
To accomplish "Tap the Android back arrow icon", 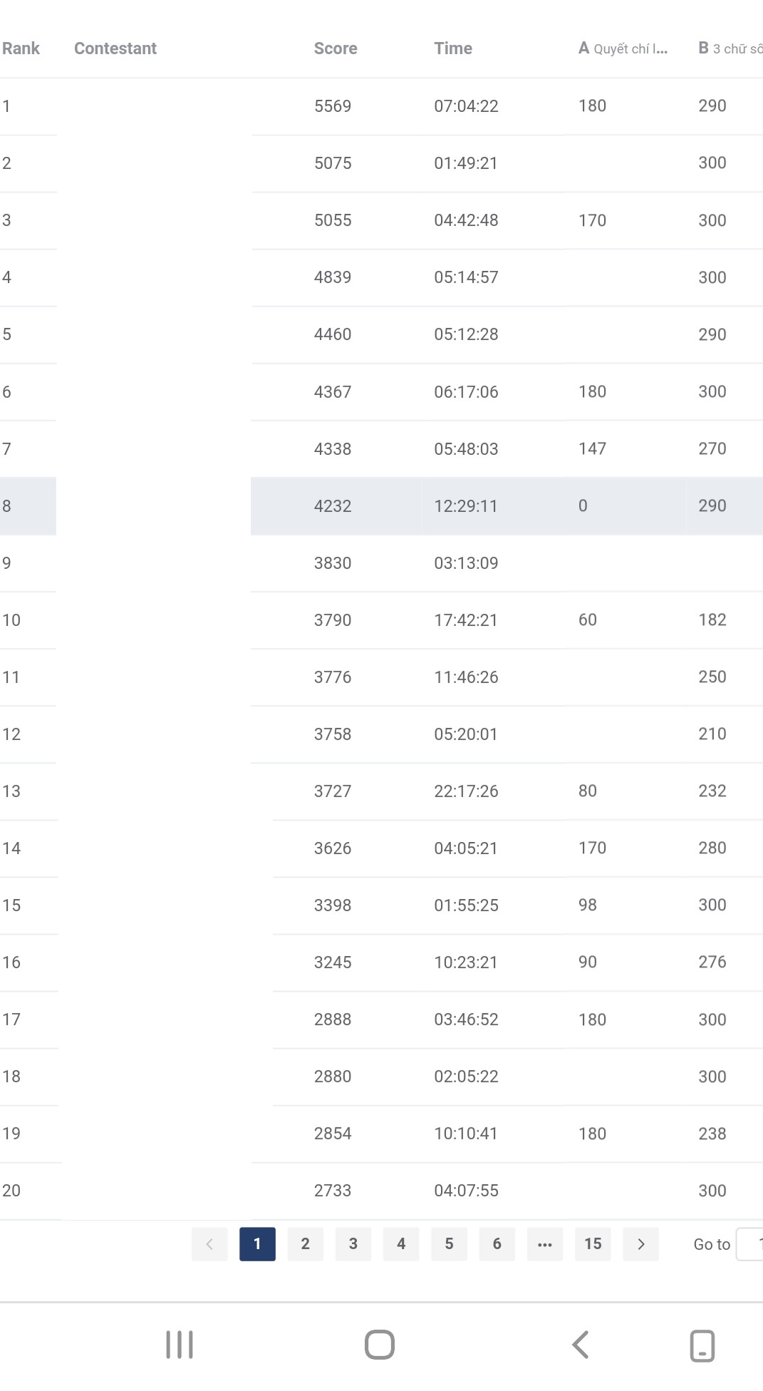I will pyautogui.click(x=581, y=1345).
